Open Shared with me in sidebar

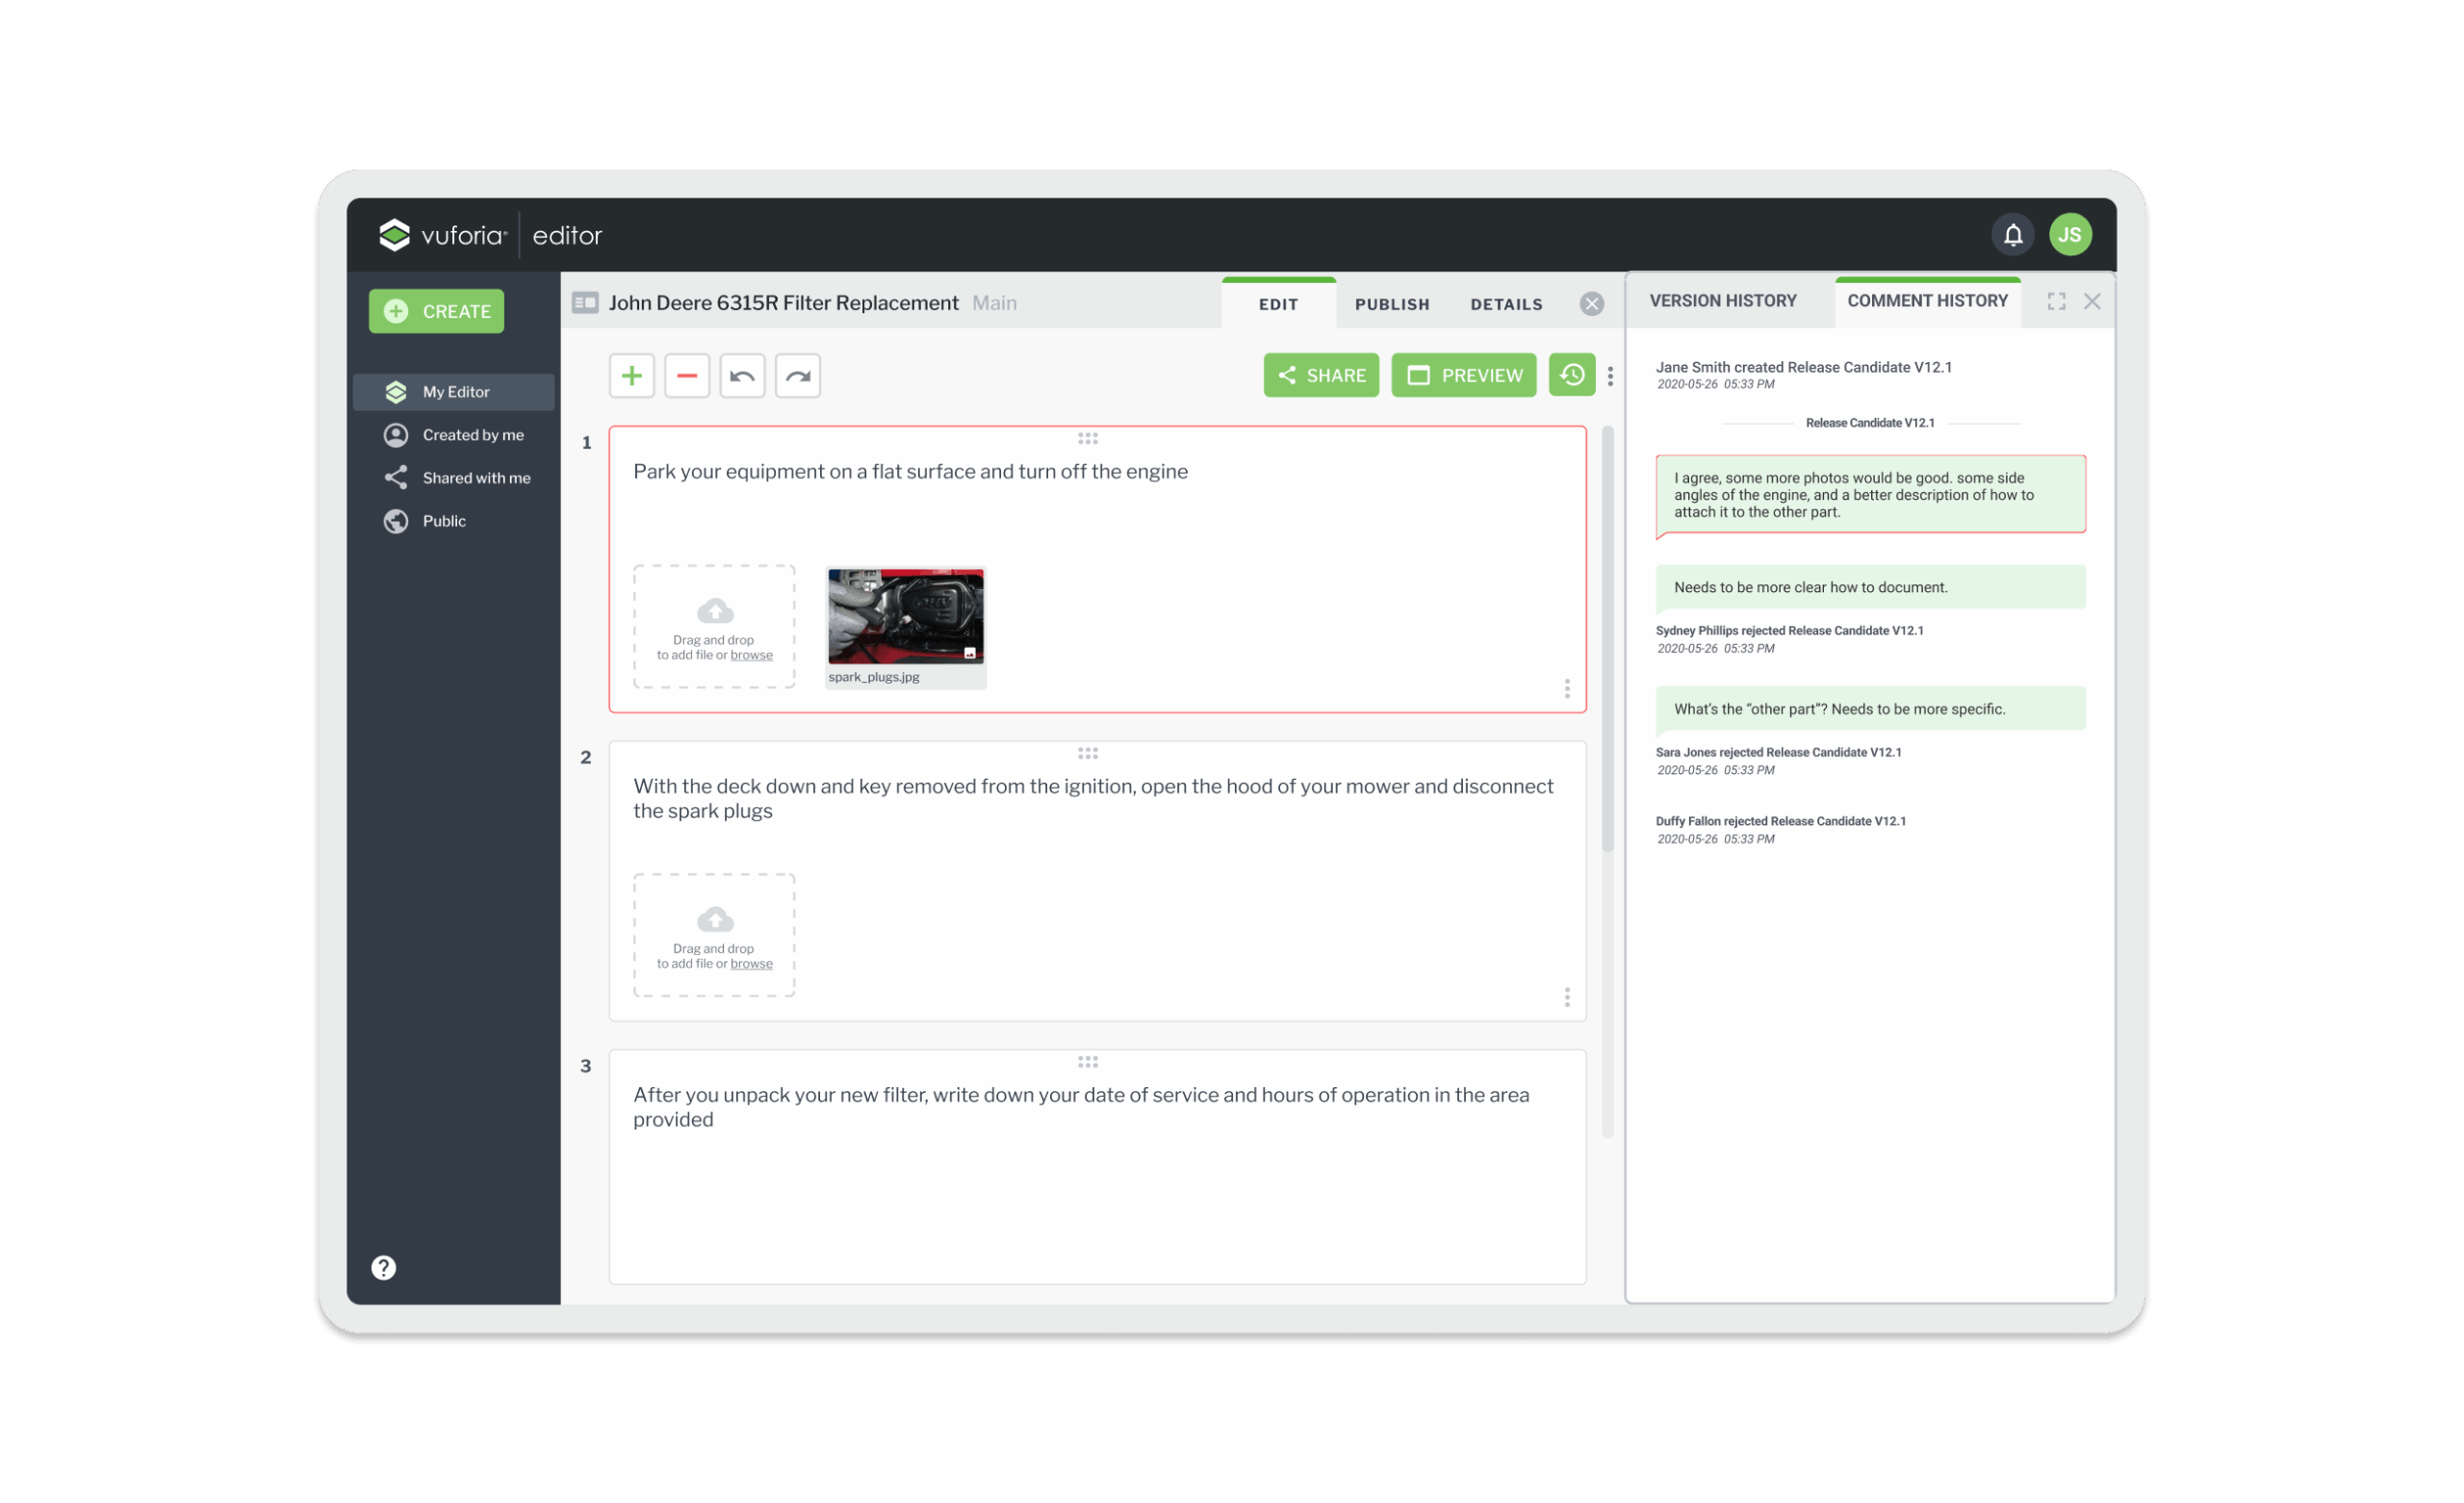point(476,479)
